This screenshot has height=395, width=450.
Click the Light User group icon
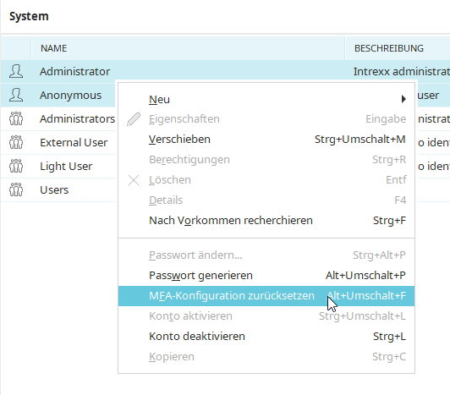coord(16,166)
